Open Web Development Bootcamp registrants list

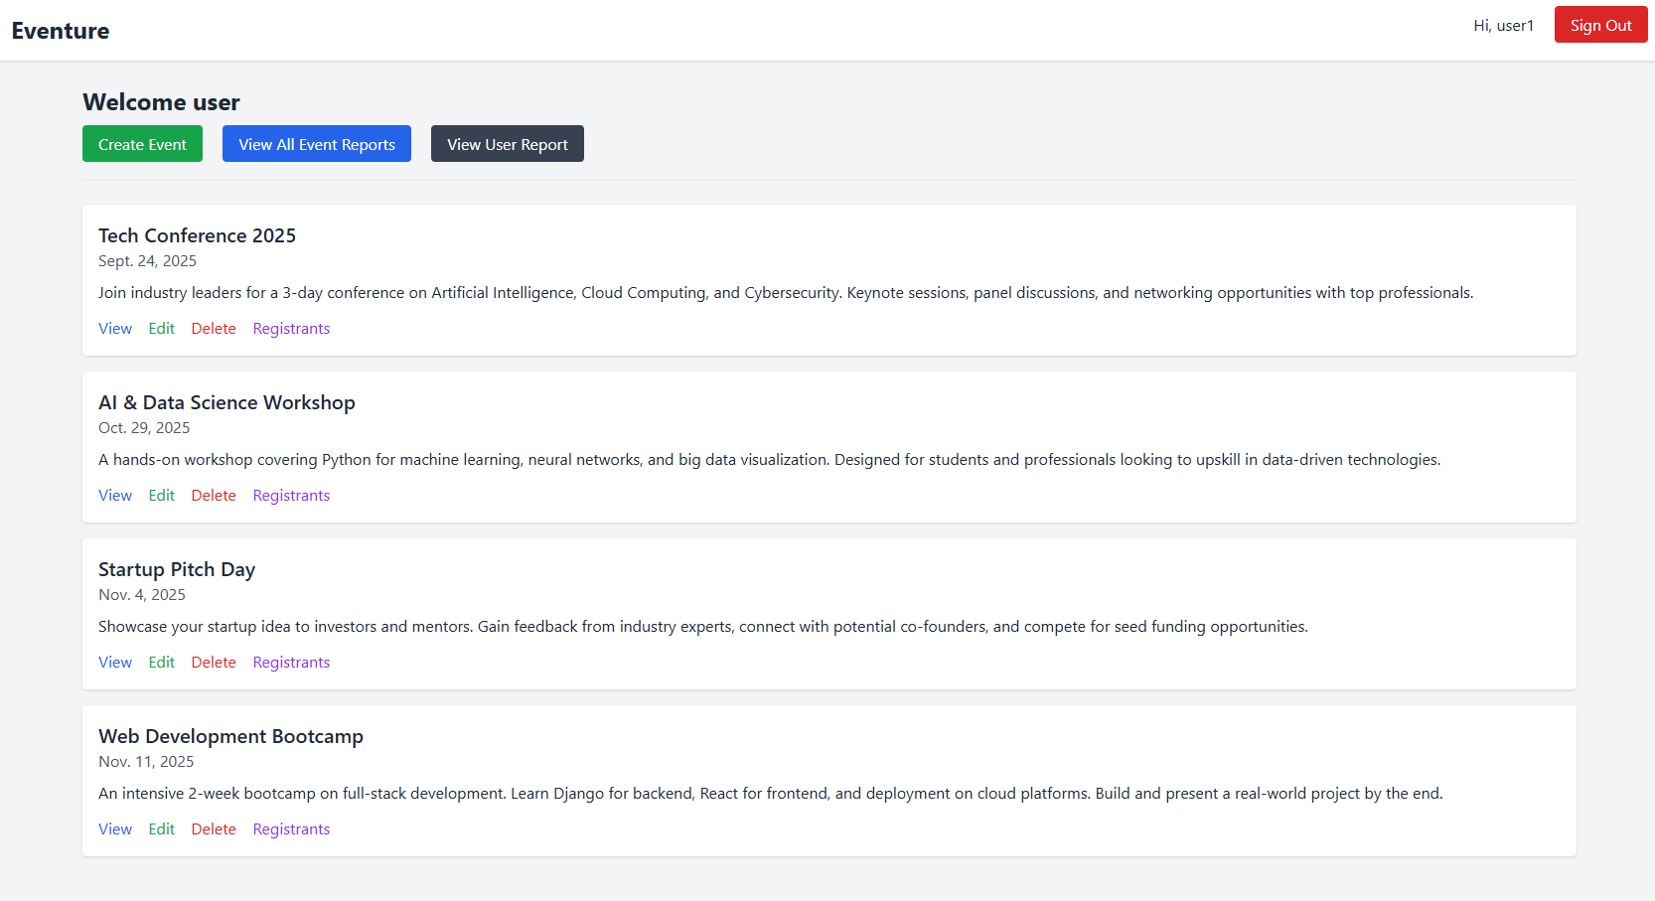(x=291, y=829)
